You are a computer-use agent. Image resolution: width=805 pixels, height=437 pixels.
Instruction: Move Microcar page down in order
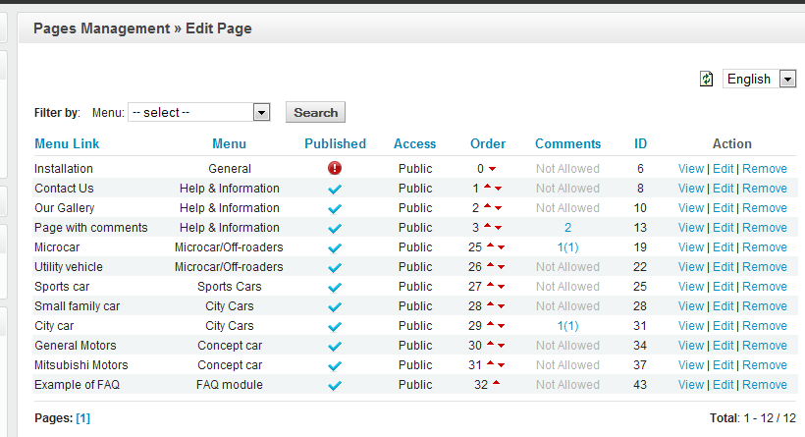[x=500, y=248]
